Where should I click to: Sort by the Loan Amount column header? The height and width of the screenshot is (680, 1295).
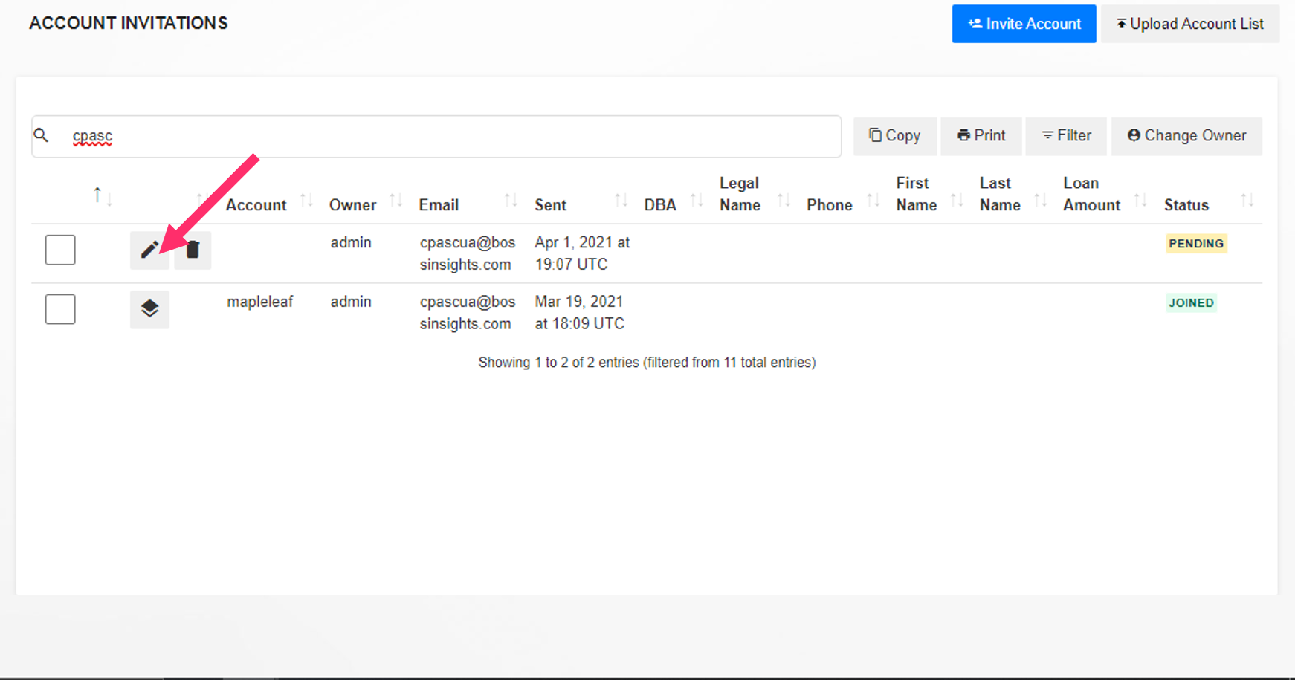point(1091,194)
